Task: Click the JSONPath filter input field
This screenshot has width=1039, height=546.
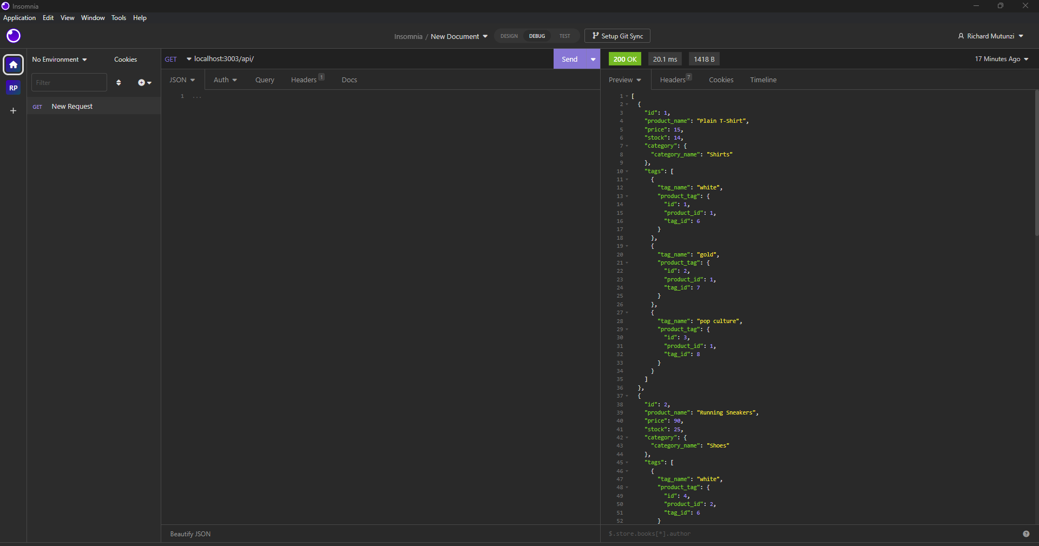Action: pos(758,534)
